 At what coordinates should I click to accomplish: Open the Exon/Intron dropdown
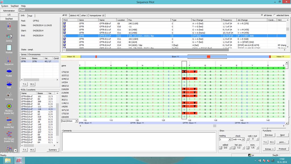pos(76,121)
